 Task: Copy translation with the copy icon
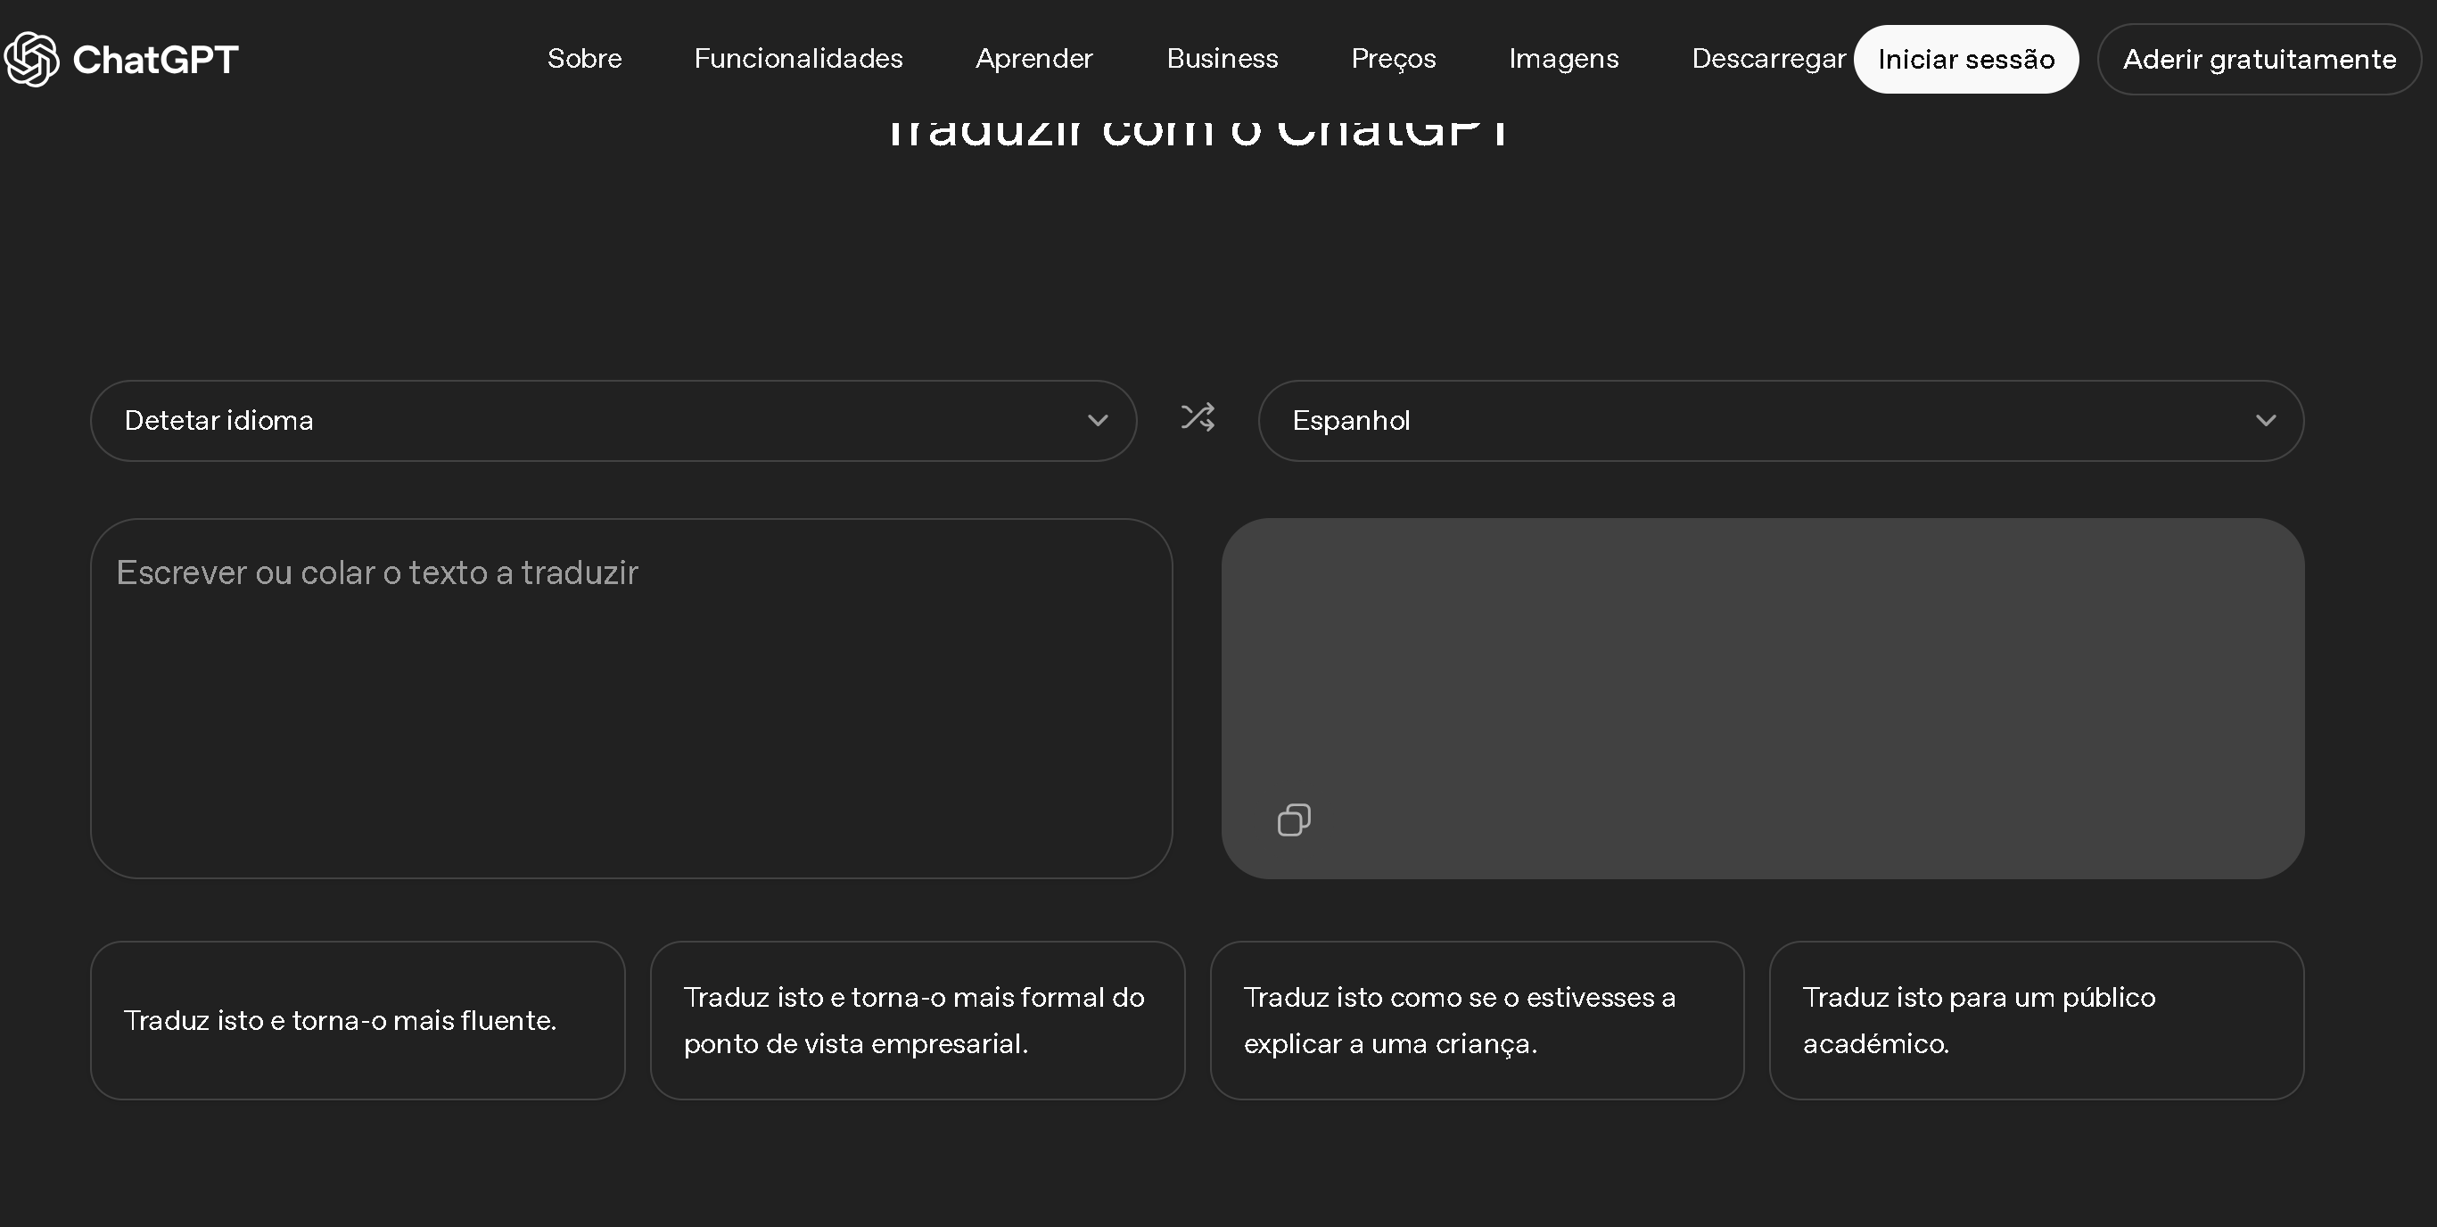pyautogui.click(x=1293, y=819)
